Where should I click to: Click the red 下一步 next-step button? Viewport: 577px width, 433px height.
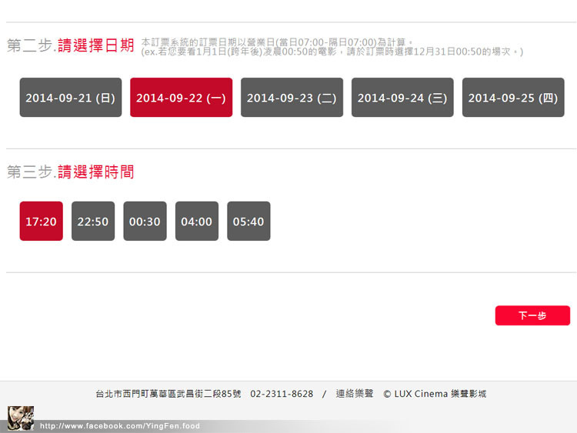click(532, 315)
